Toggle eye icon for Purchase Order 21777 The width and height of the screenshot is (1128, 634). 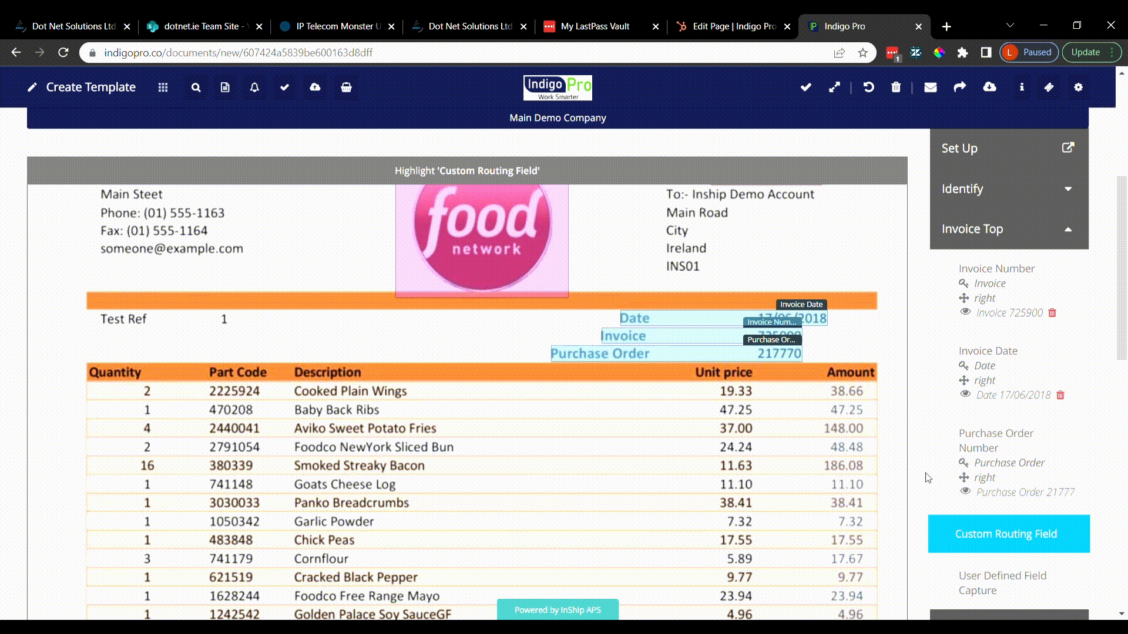pos(965,491)
